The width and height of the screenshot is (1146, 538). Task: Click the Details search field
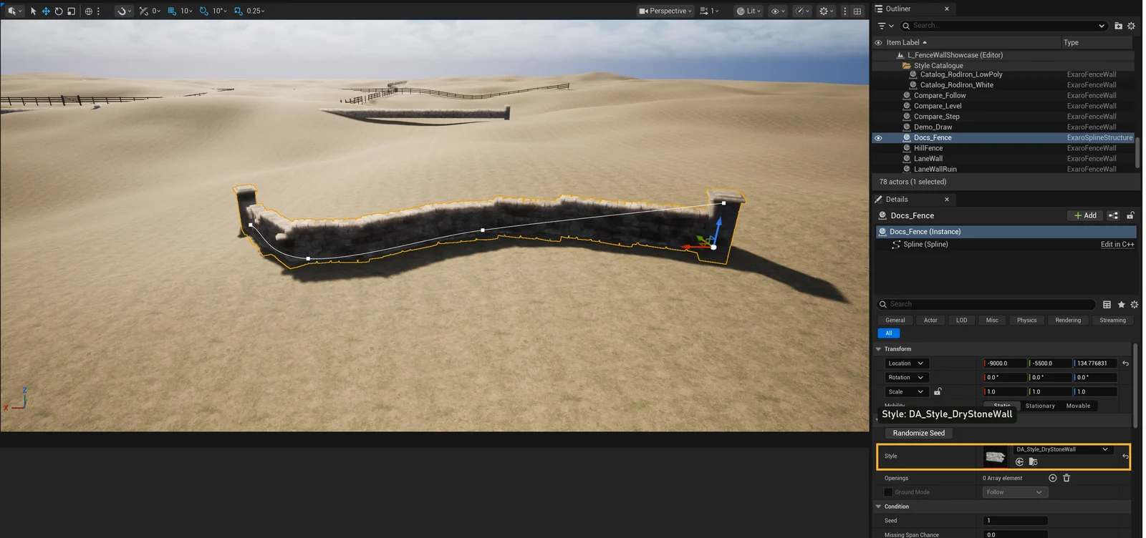(988, 304)
